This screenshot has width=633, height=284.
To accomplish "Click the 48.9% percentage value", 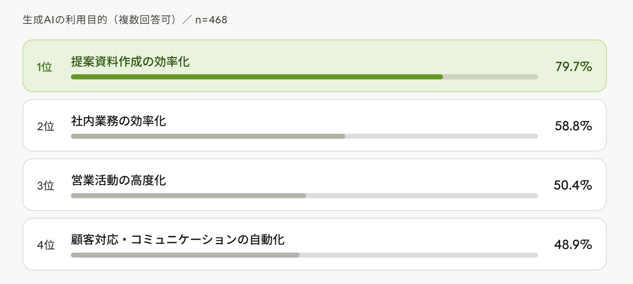I will 574,245.
